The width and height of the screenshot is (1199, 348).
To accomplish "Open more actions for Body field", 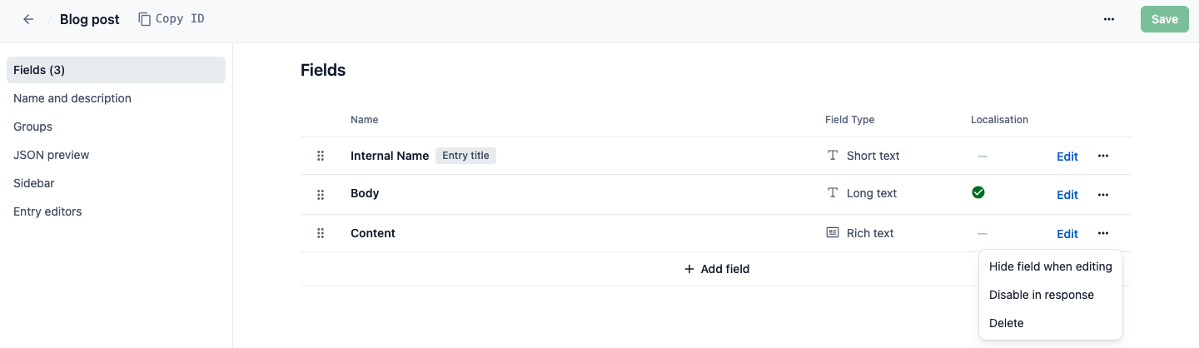I will [x=1103, y=195].
